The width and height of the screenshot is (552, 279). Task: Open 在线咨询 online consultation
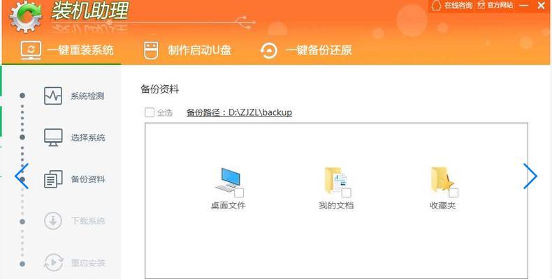pos(458,6)
